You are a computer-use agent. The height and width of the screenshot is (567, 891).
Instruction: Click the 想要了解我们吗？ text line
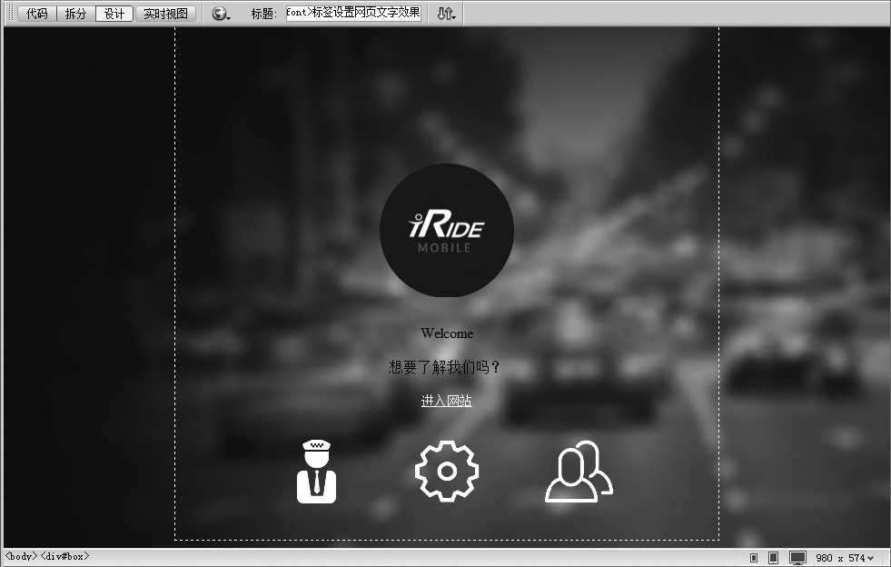pos(444,367)
